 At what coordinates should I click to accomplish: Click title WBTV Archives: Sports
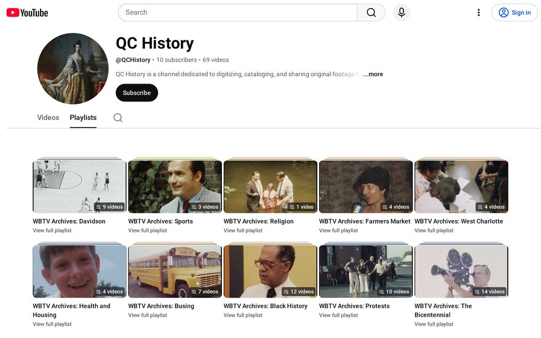click(x=160, y=221)
